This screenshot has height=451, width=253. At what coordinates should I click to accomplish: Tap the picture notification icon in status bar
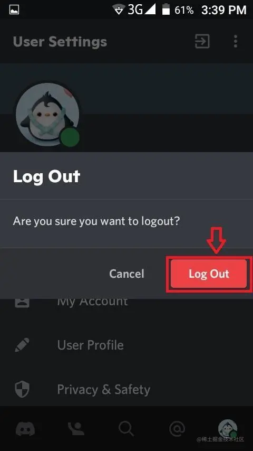click(x=14, y=10)
